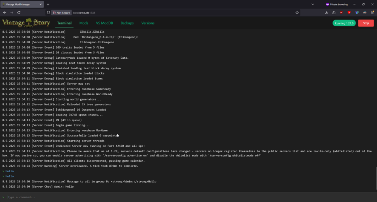Click the Not Secure site info badge

tap(61, 12)
